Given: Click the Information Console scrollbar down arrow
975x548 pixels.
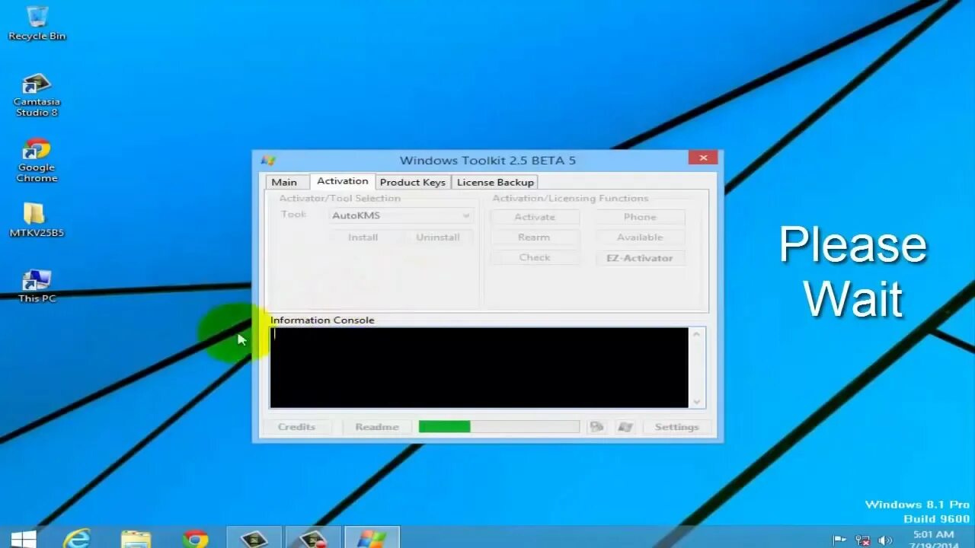Looking at the screenshot, I should pyautogui.click(x=696, y=401).
